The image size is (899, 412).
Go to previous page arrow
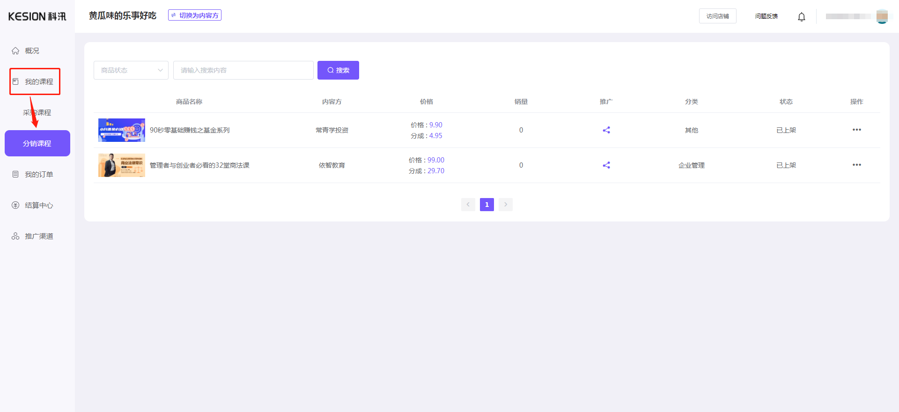tap(468, 205)
